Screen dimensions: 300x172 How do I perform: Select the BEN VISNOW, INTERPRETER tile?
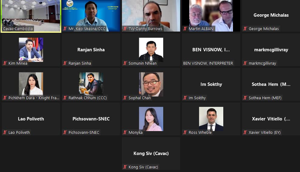coord(211,50)
